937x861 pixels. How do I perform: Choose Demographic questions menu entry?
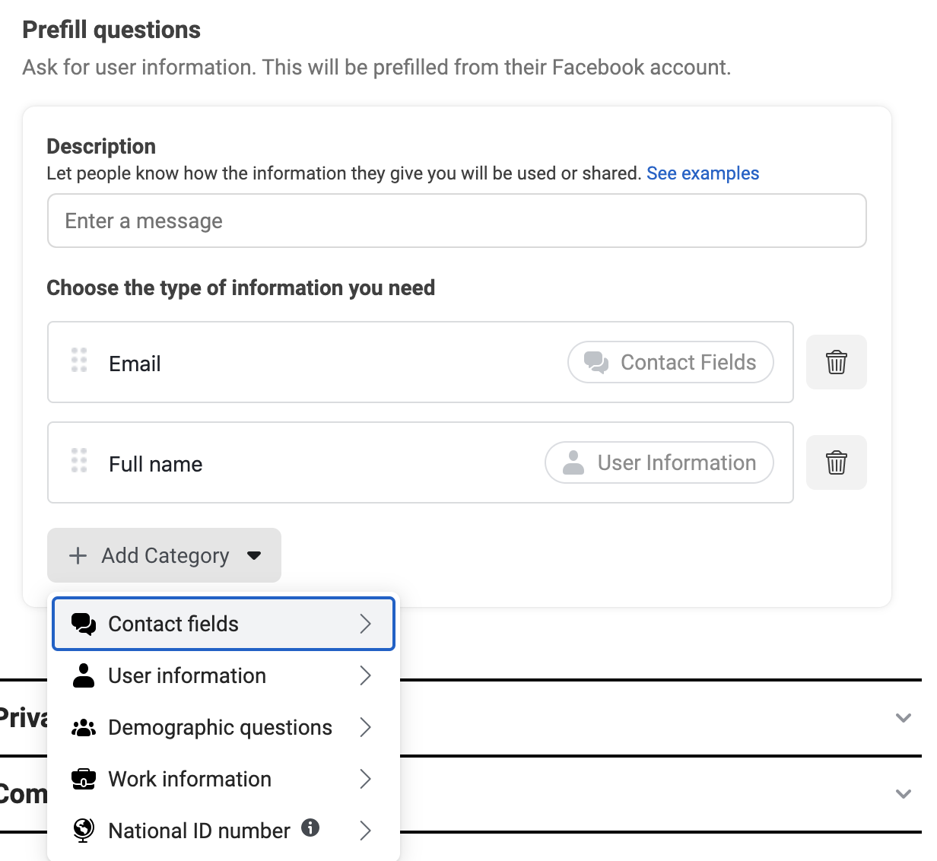[x=224, y=727]
